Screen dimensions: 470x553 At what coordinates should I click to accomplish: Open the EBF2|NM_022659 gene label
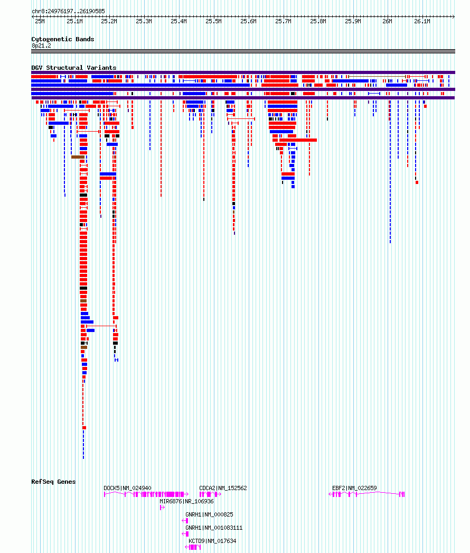point(354,488)
